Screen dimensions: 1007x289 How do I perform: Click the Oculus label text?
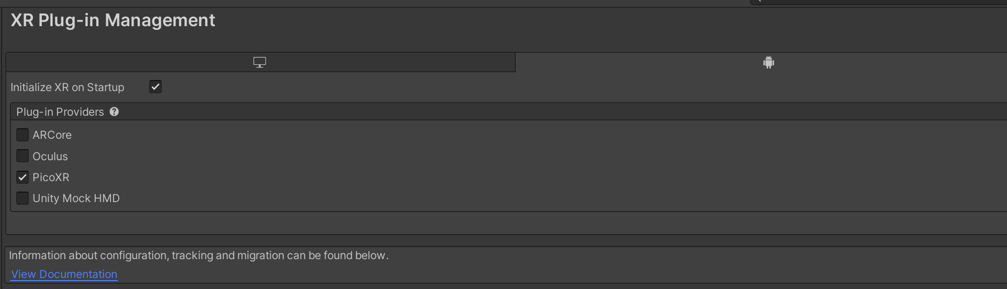pos(50,157)
